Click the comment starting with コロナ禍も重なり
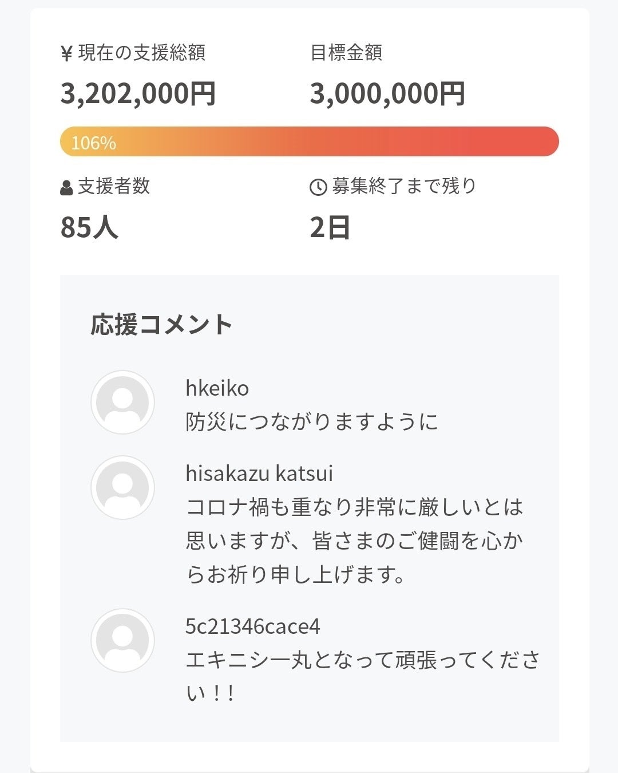618x773 pixels. point(354,541)
